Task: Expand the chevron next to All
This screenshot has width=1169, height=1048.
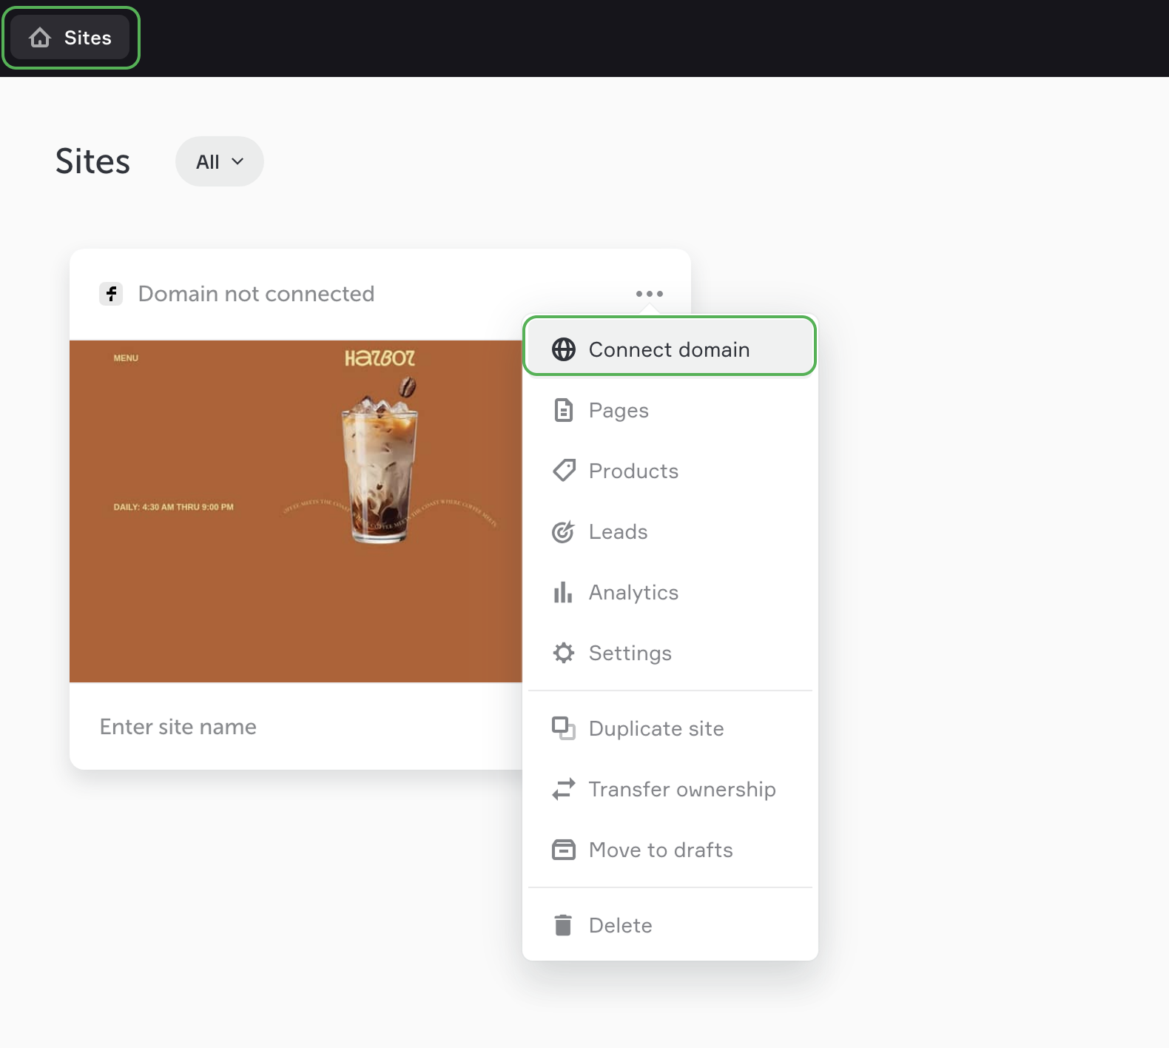Action: point(237,161)
